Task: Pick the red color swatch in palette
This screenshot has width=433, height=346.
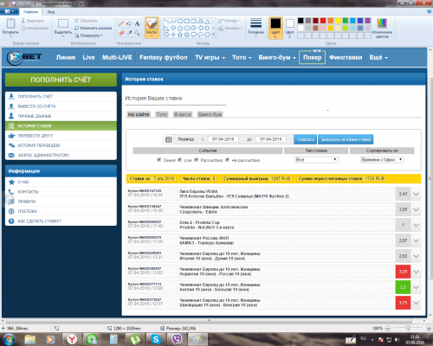Action: tap(323, 21)
